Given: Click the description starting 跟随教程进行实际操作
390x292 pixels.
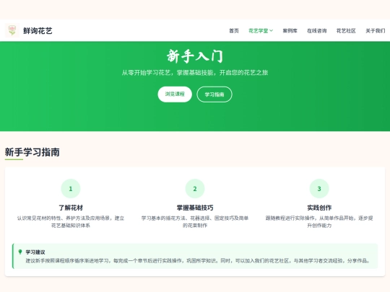Looking at the screenshot, I should 319,222.
